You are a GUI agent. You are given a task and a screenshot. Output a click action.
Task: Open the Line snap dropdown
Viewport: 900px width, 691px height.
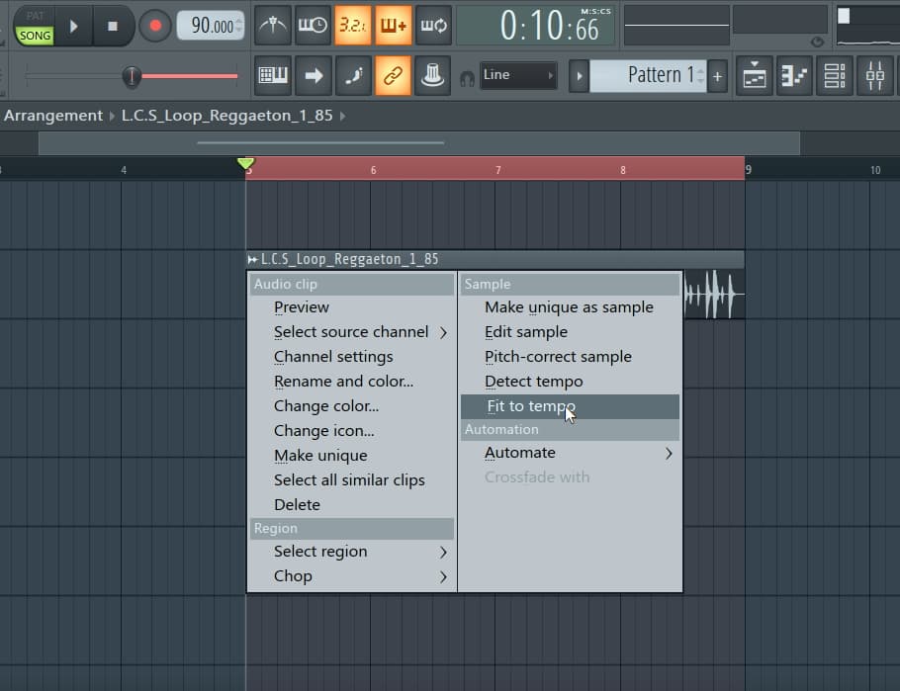tap(518, 75)
